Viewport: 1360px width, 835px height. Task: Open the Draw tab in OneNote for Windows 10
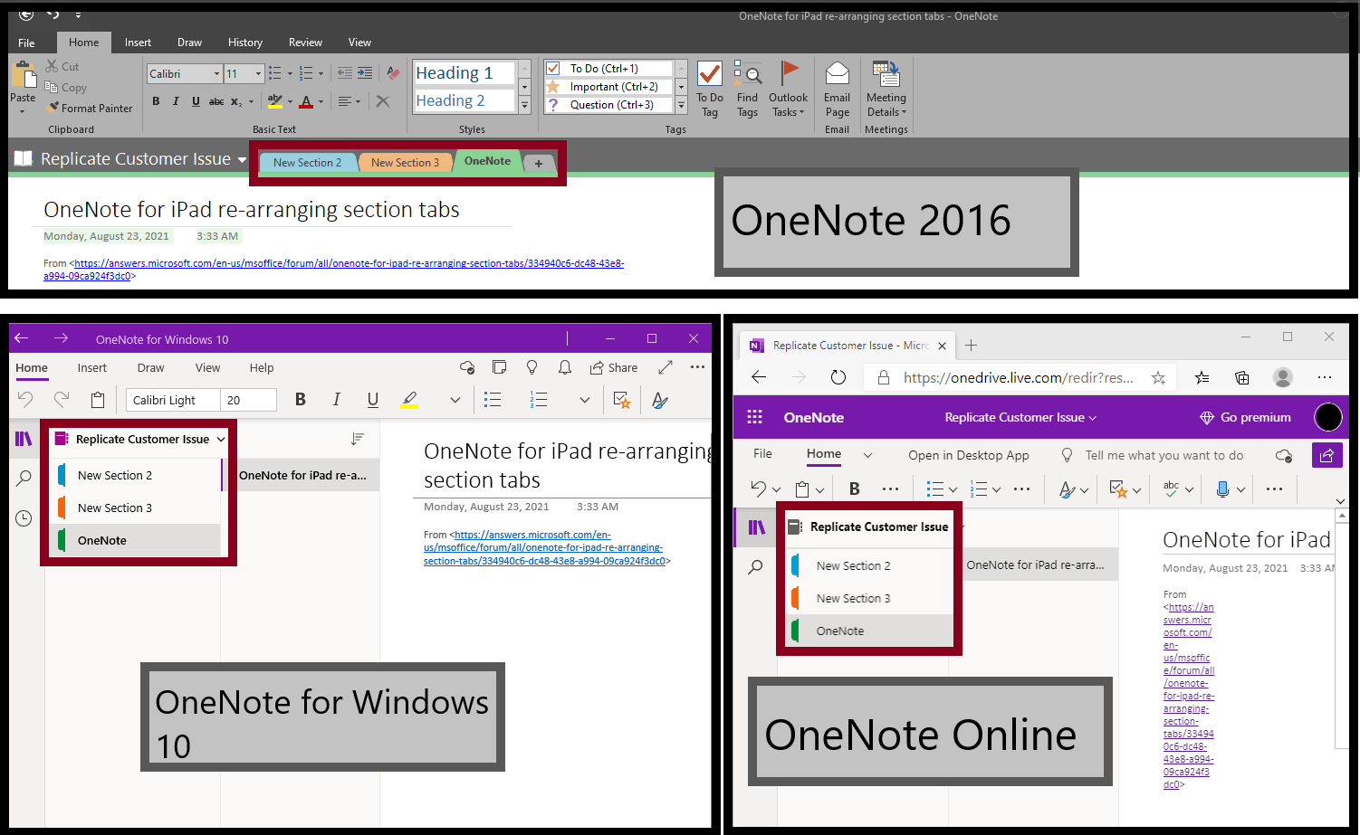click(x=150, y=368)
